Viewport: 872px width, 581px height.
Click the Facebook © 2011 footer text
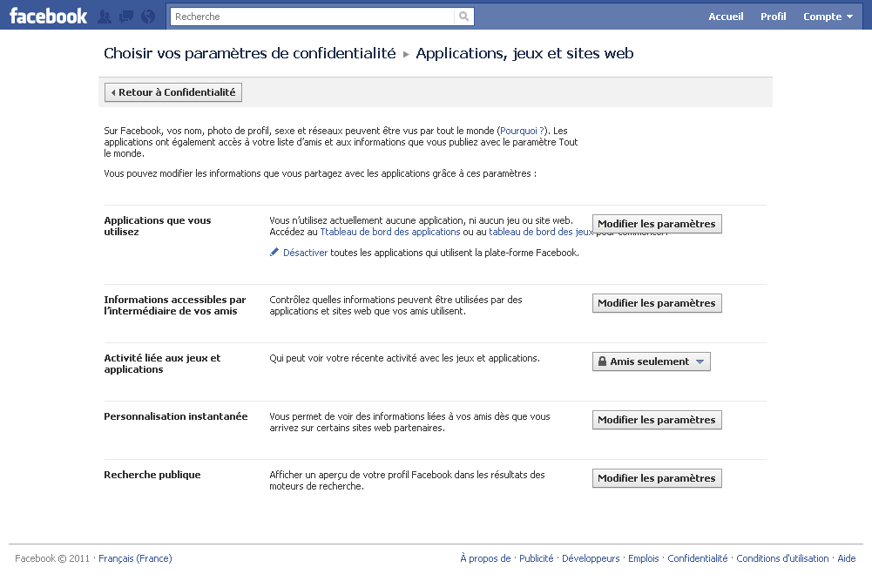pyautogui.click(x=52, y=558)
